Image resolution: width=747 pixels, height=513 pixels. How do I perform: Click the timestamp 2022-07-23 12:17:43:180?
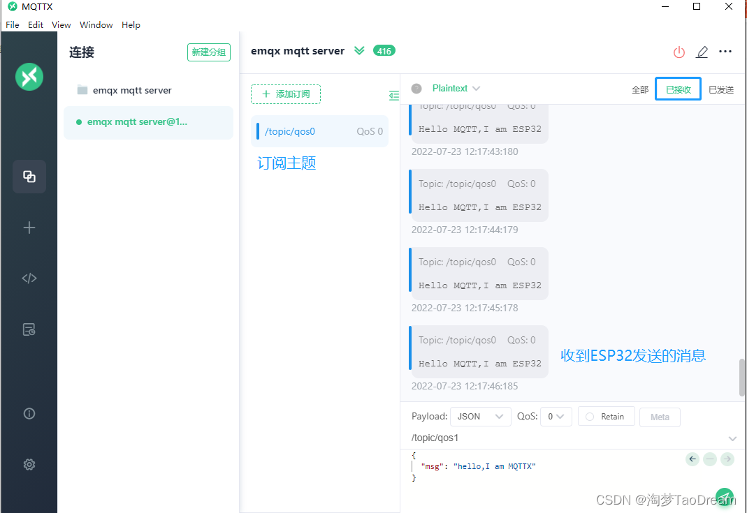point(465,152)
